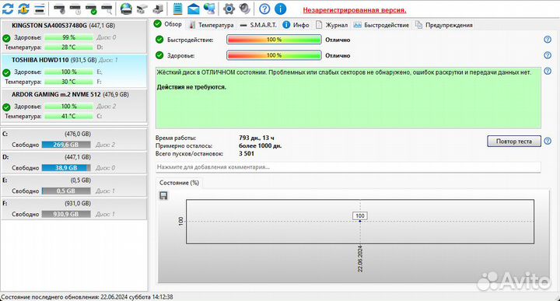Select TOSHIBA HDWD110 disk
The image size is (560, 301).
click(75, 71)
